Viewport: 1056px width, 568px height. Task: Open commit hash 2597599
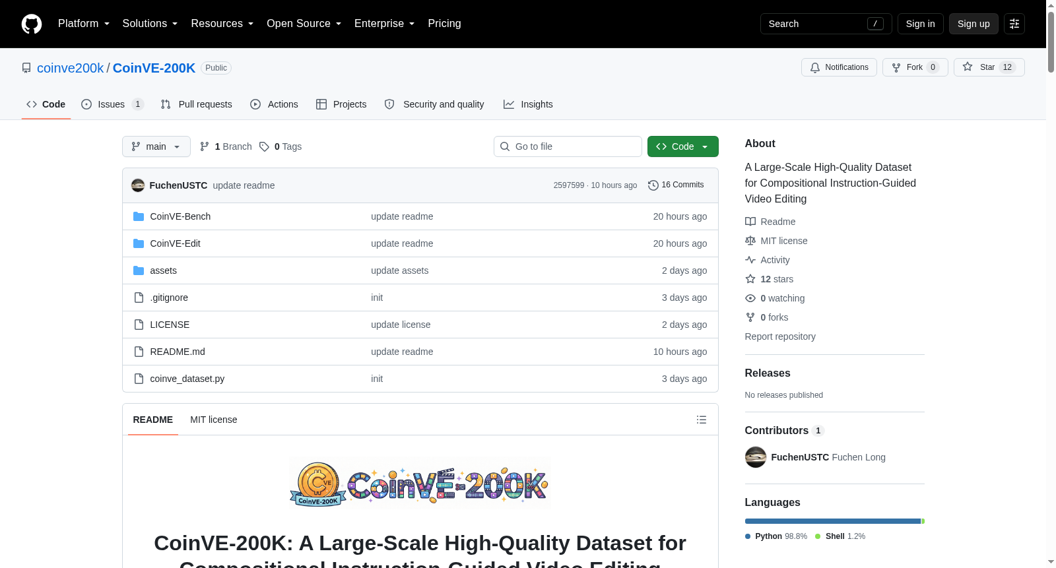569,185
